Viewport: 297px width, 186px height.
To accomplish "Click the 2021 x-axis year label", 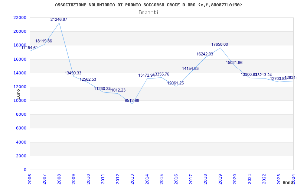I will click(x=249, y=179).
